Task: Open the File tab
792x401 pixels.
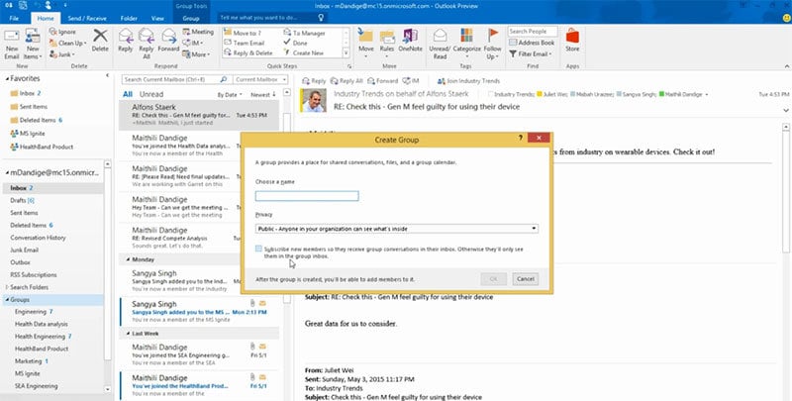Action: pyautogui.click(x=14, y=18)
